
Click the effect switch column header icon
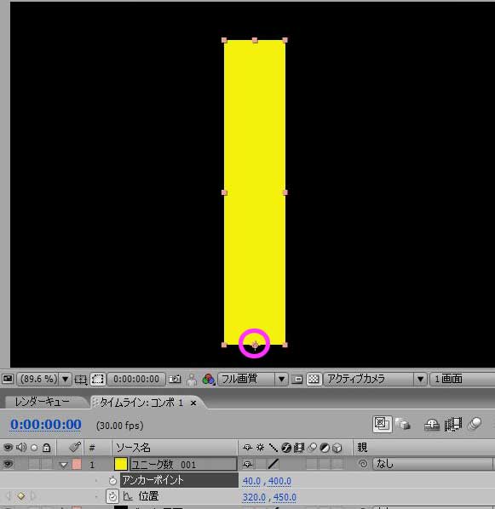(286, 448)
